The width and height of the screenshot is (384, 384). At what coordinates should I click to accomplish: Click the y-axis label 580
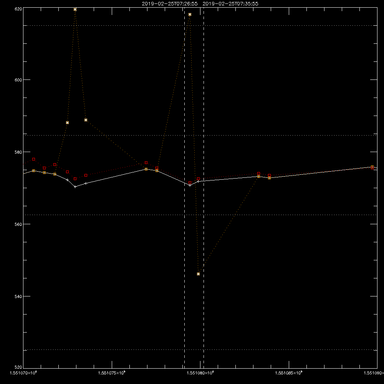point(18,152)
